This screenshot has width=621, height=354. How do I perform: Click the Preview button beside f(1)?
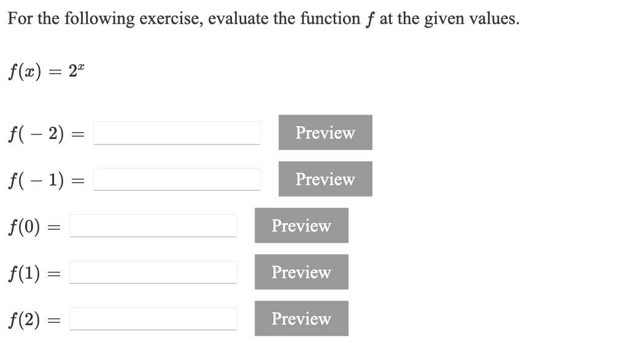301,272
